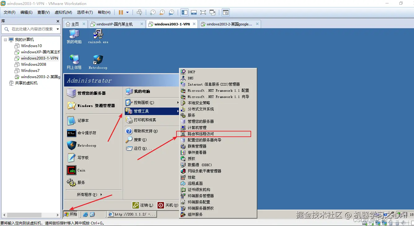This screenshot has height=226, width=414.
Task: Click the library panel horizontal scrollbar
Action: pos(25,215)
